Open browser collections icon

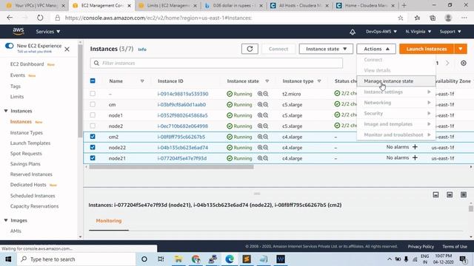(433, 18)
